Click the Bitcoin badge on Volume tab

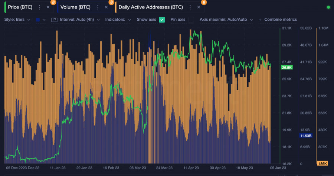111,2
